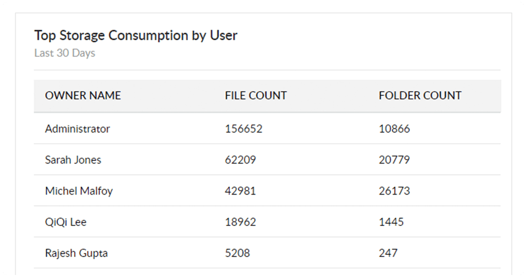526x276 pixels.
Task: Click Administrator's folder count 10866
Action: click(394, 128)
